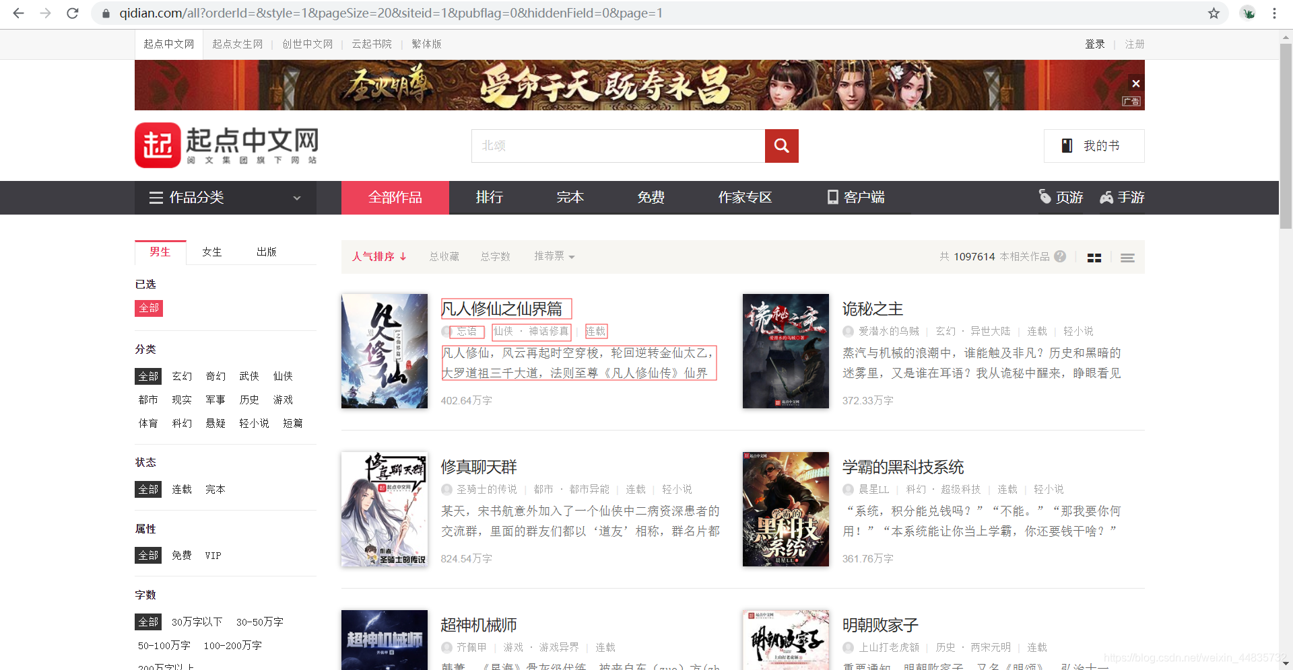The image size is (1293, 670).
Task: Click the 注册 link
Action: [x=1135, y=44]
